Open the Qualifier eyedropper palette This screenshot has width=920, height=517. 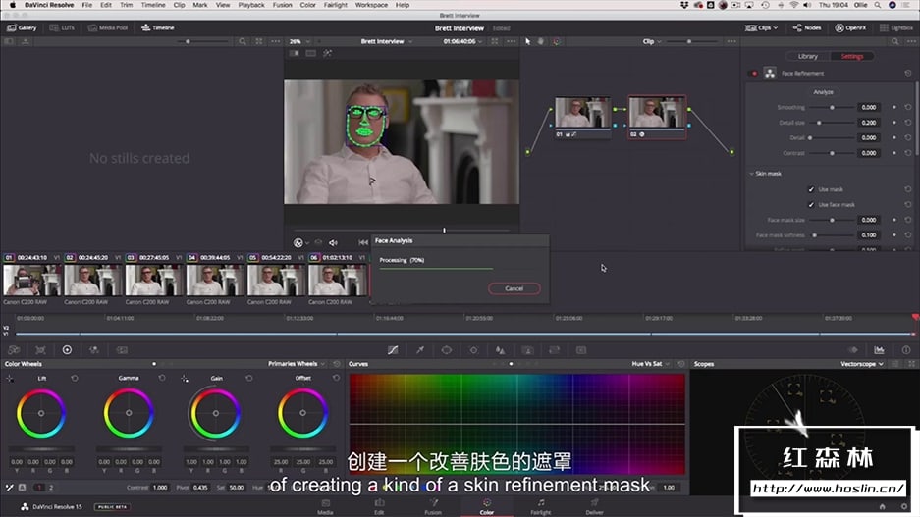pos(420,350)
